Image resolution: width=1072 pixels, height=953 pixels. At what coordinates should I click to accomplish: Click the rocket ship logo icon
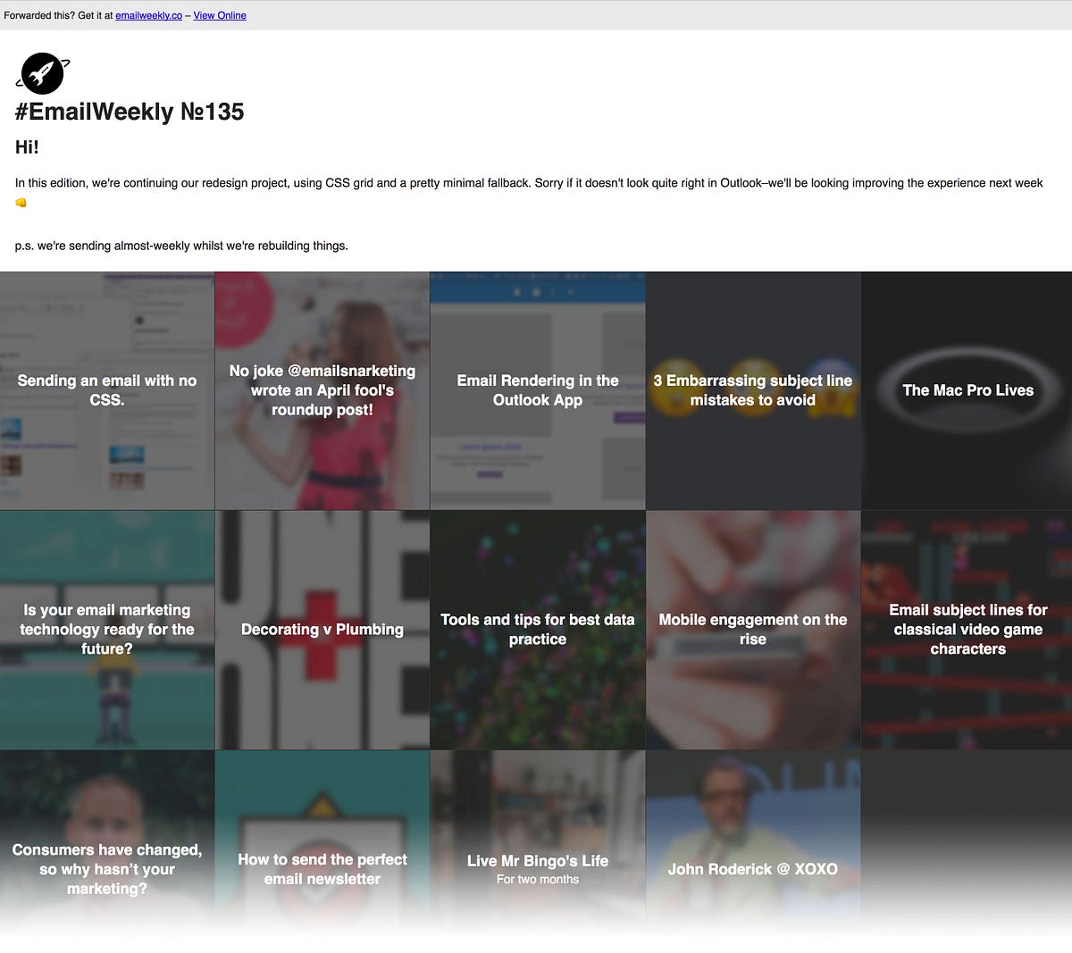coord(41,73)
